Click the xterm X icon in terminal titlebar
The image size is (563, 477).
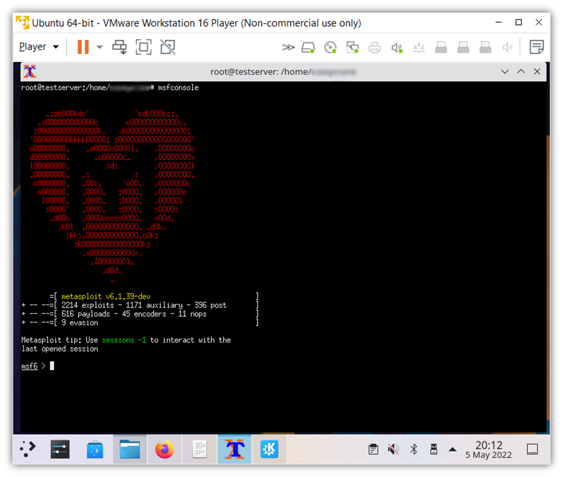[30, 71]
